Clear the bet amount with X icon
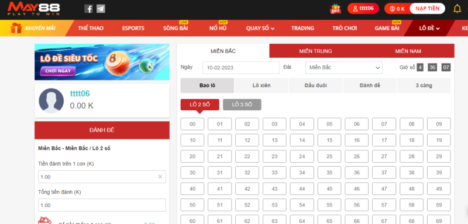This screenshot has width=468, height=224. [x=160, y=177]
